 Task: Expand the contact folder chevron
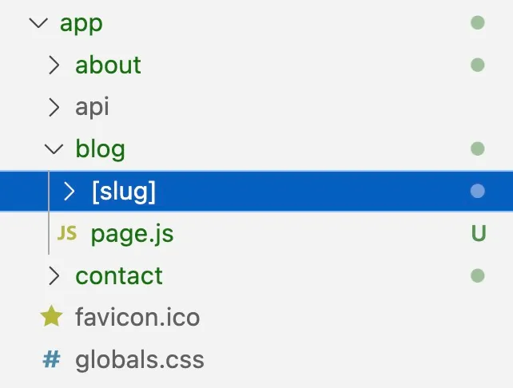coord(54,275)
